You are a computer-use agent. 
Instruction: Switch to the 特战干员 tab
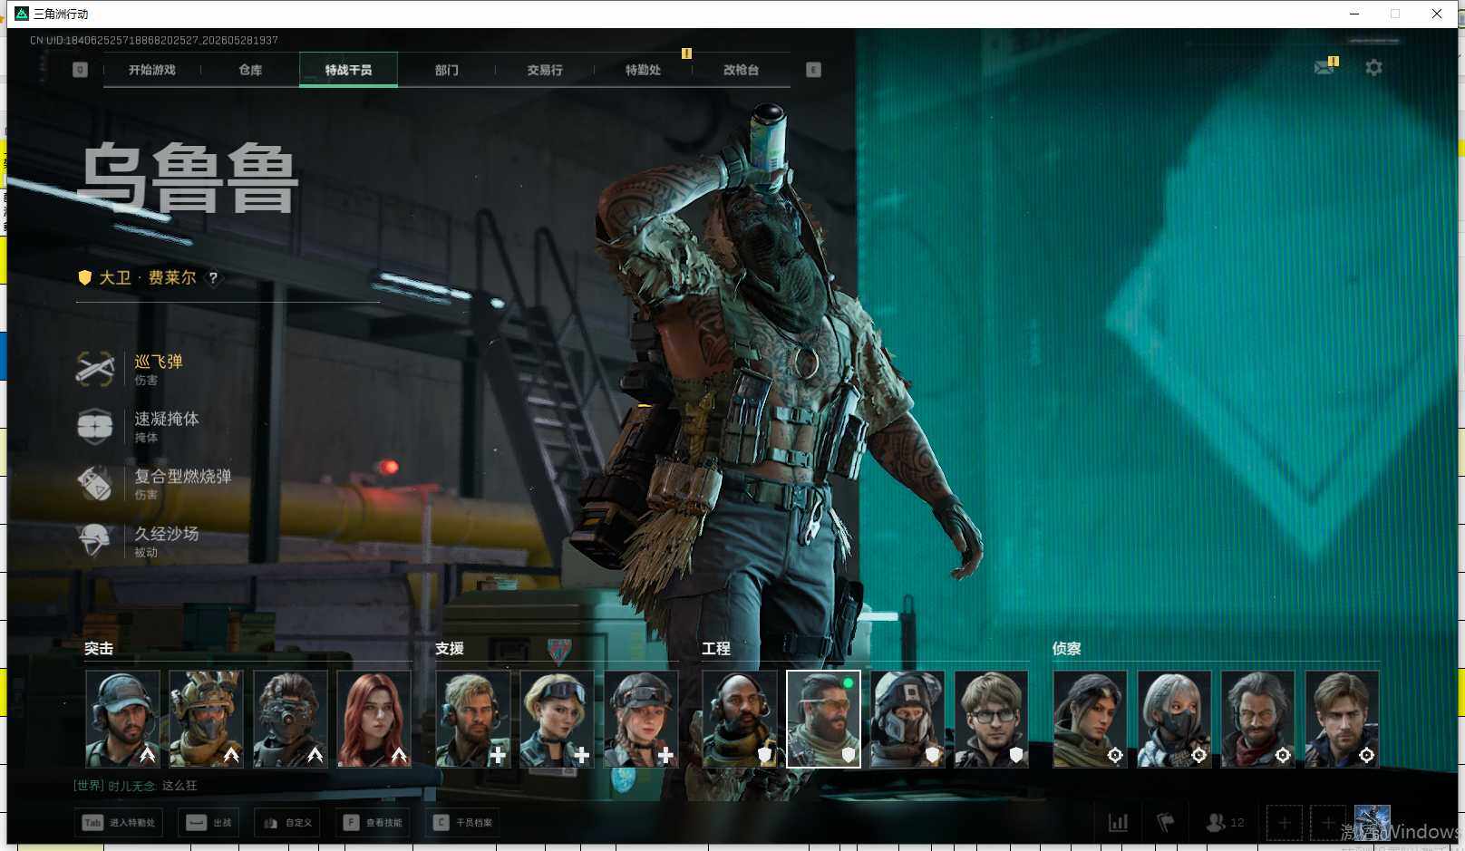348,70
